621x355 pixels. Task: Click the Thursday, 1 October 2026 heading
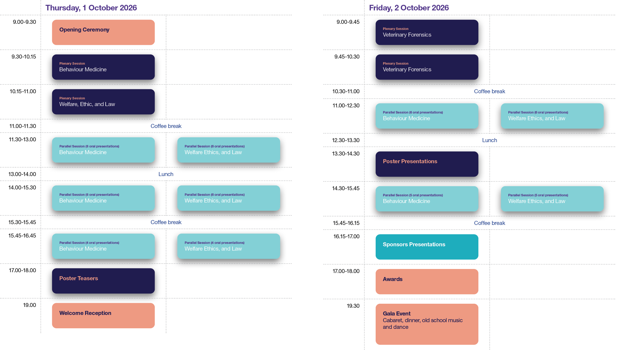pyautogui.click(x=91, y=8)
